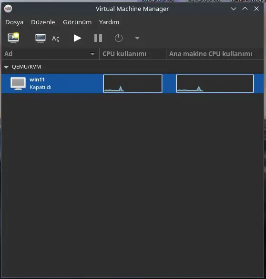Open the Düzenle menu
266x279 pixels.
pos(43,22)
